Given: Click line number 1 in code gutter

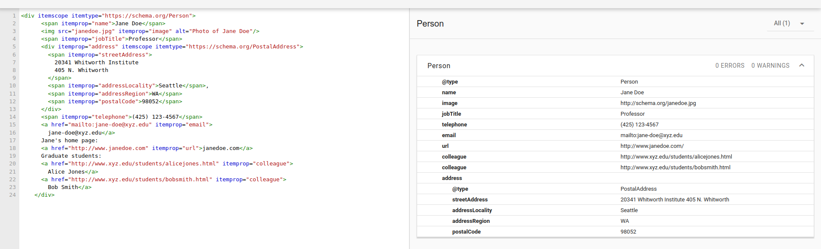Looking at the screenshot, I should (14, 16).
